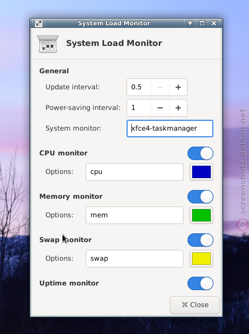
Task: Toggle the Swap monitor switch
Action: (x=200, y=240)
